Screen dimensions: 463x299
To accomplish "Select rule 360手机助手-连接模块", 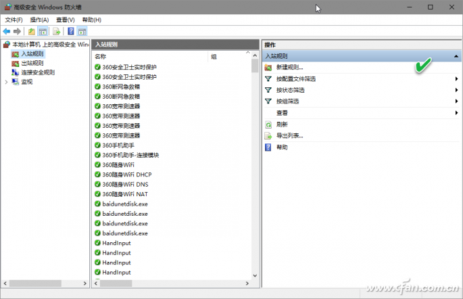I will click(x=130, y=155).
